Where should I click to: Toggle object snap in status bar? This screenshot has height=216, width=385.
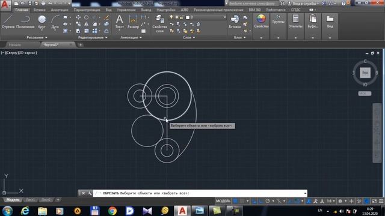click(297, 201)
